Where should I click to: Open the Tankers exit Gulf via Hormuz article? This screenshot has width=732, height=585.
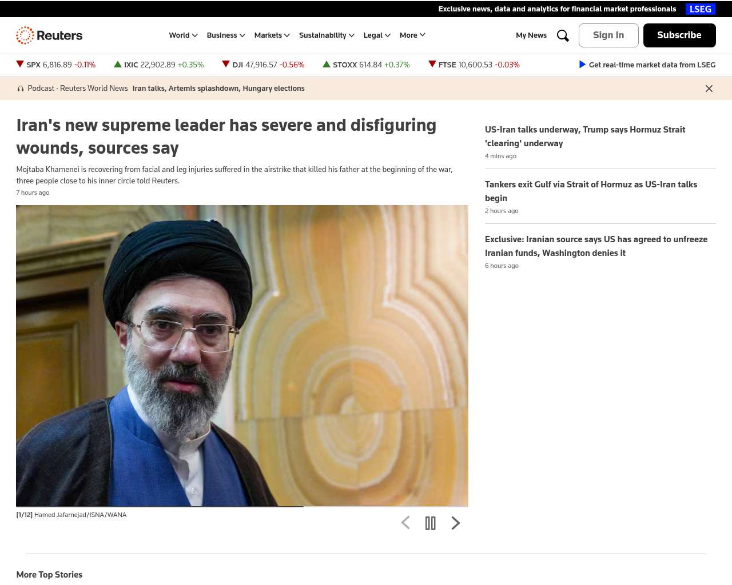(591, 191)
